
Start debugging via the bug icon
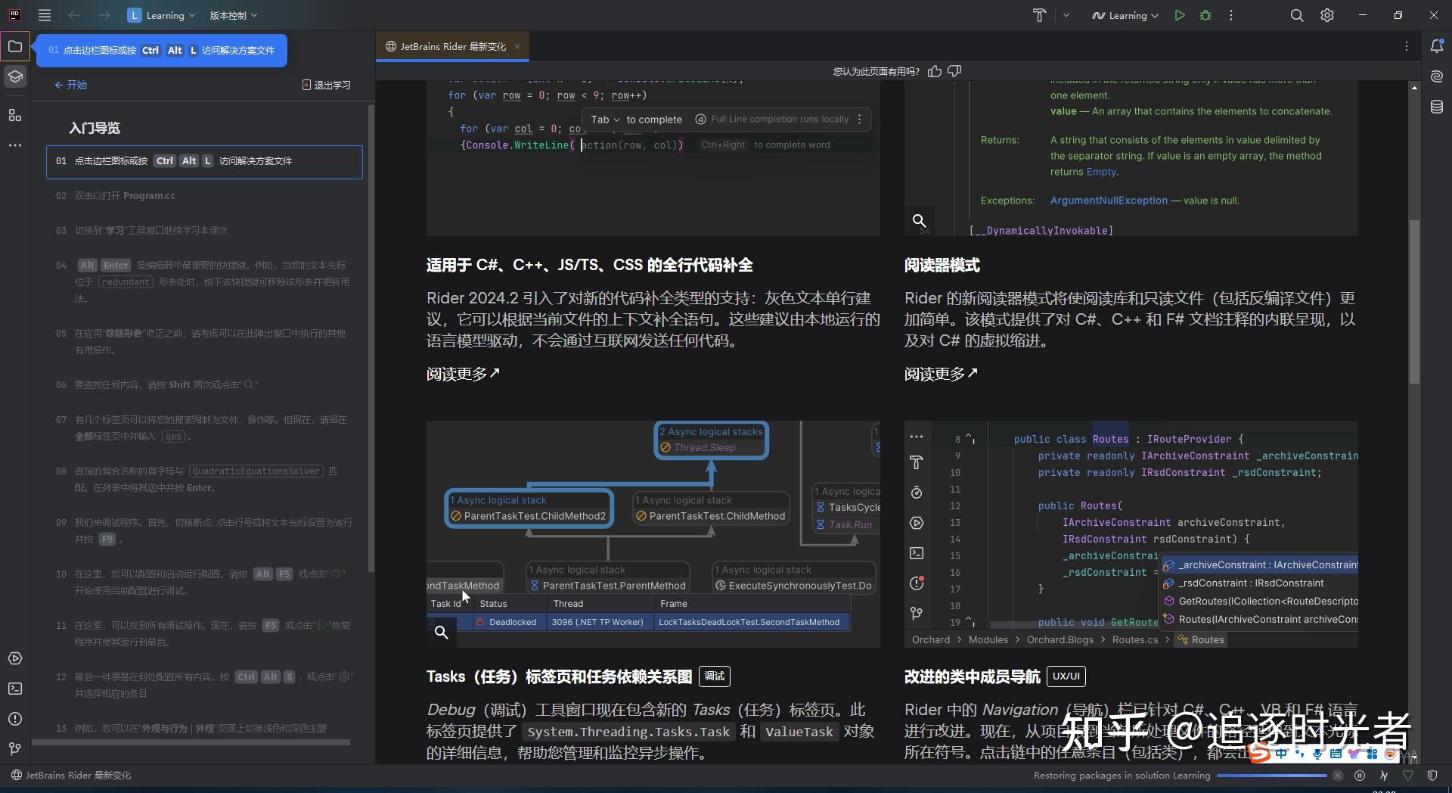[x=1205, y=15]
